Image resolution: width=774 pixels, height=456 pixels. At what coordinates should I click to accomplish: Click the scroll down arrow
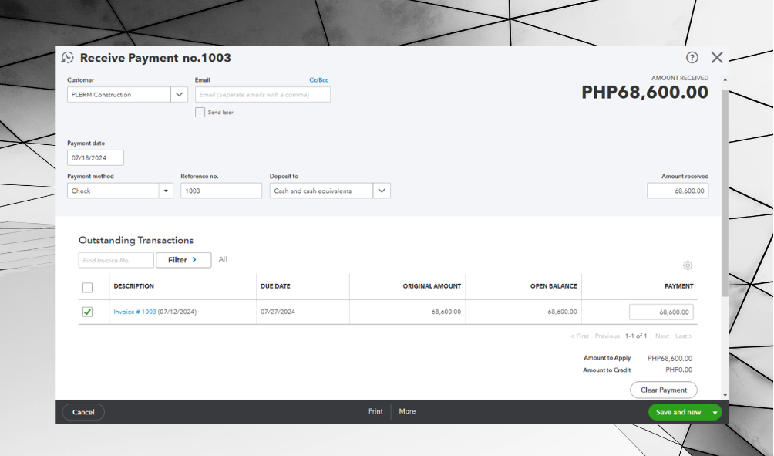(725, 395)
